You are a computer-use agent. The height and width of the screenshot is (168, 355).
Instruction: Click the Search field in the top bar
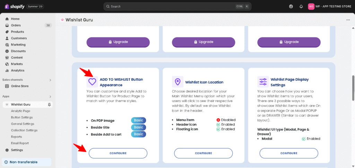pos(177,7)
